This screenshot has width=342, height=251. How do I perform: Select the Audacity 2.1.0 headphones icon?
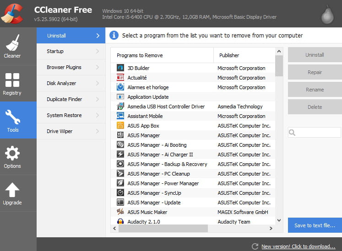point(120,221)
